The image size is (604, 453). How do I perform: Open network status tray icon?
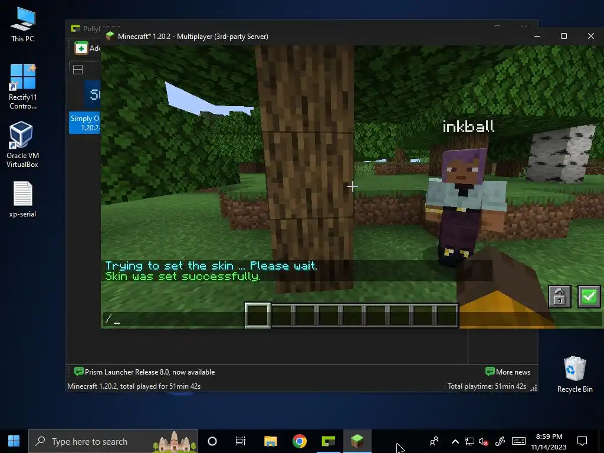469,441
